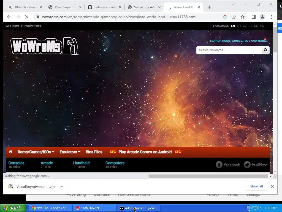Image resolution: width=282 pixels, height=212 pixels.
Task: Expand the Emulators dropdown menu
Action: click(x=70, y=152)
